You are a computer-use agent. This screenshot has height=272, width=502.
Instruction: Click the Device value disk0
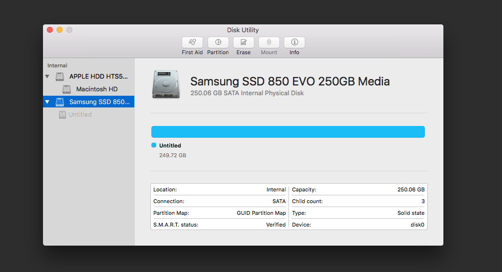[x=418, y=225]
